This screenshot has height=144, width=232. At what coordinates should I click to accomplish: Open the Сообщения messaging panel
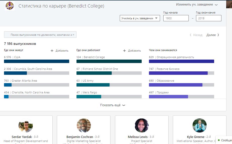point(224,140)
